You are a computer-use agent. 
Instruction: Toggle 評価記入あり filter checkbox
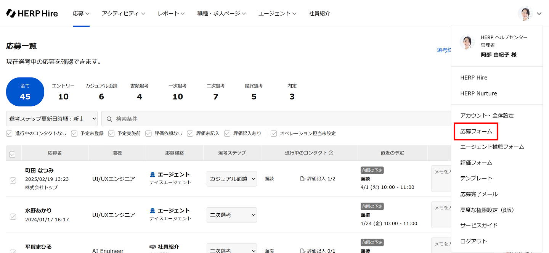coord(227,134)
